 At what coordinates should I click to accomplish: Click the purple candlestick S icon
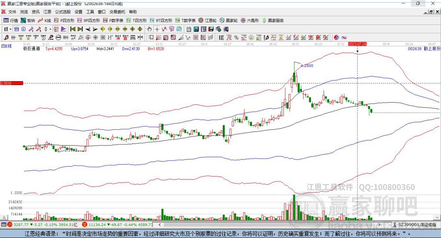(31, 29)
